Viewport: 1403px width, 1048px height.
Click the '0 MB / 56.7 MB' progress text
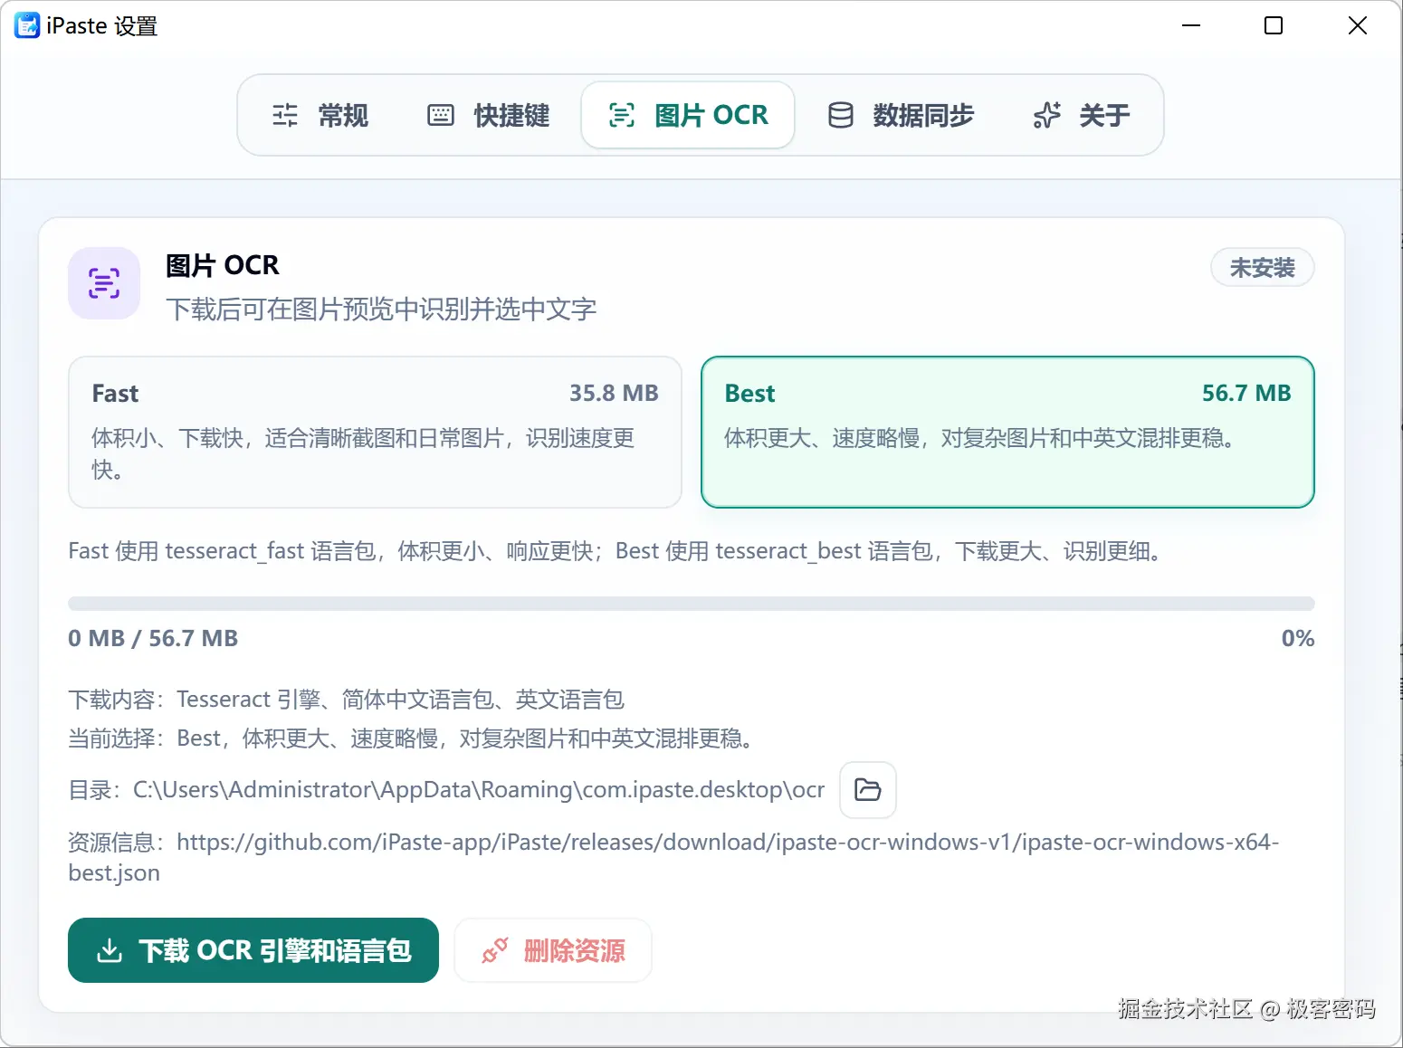pyautogui.click(x=153, y=638)
